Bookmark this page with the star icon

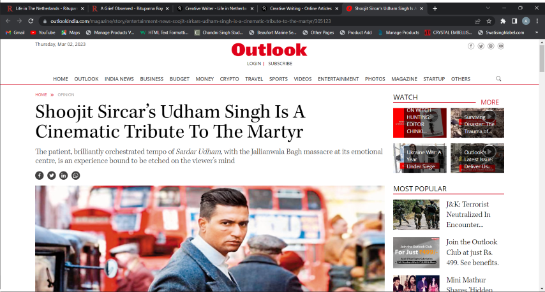489,21
